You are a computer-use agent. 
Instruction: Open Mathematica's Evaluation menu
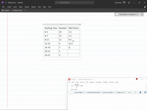99,82
